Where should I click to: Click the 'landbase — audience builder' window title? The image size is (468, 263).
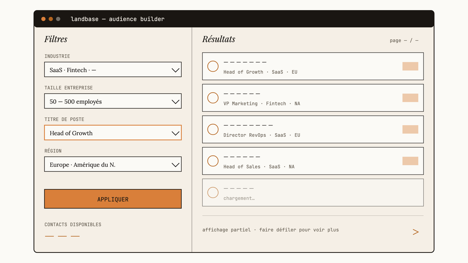pyautogui.click(x=118, y=19)
